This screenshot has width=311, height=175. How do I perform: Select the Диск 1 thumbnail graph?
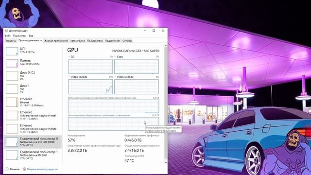click(12, 89)
